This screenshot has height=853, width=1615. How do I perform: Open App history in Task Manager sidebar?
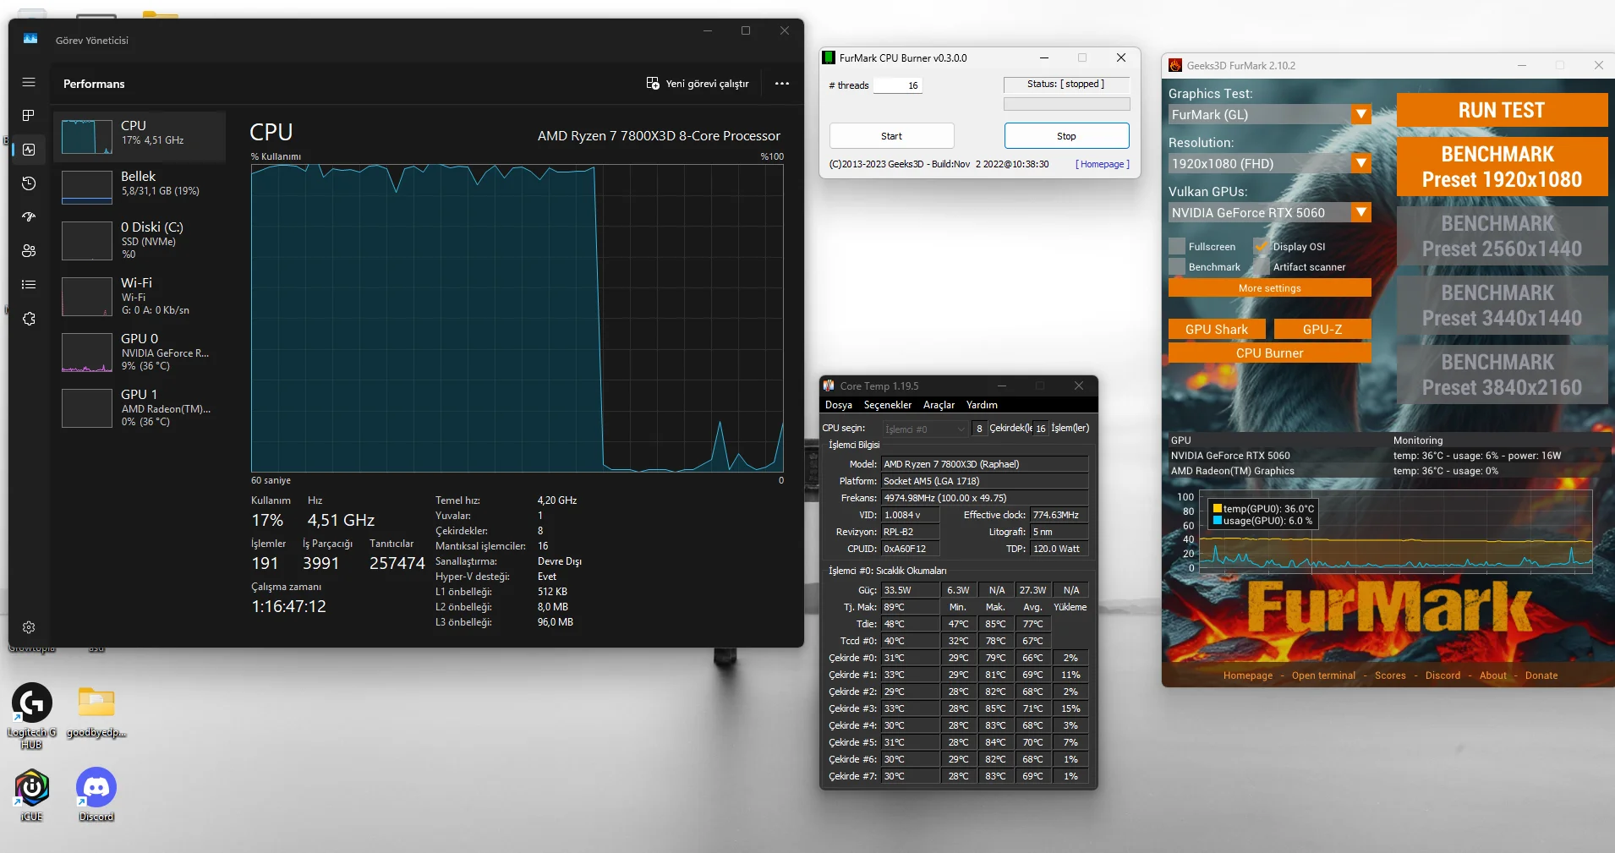pos(29,183)
